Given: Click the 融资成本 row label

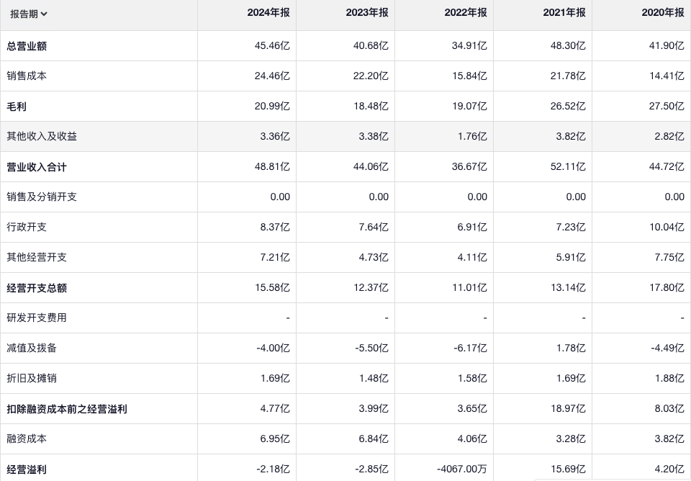Looking at the screenshot, I should (x=27, y=439).
